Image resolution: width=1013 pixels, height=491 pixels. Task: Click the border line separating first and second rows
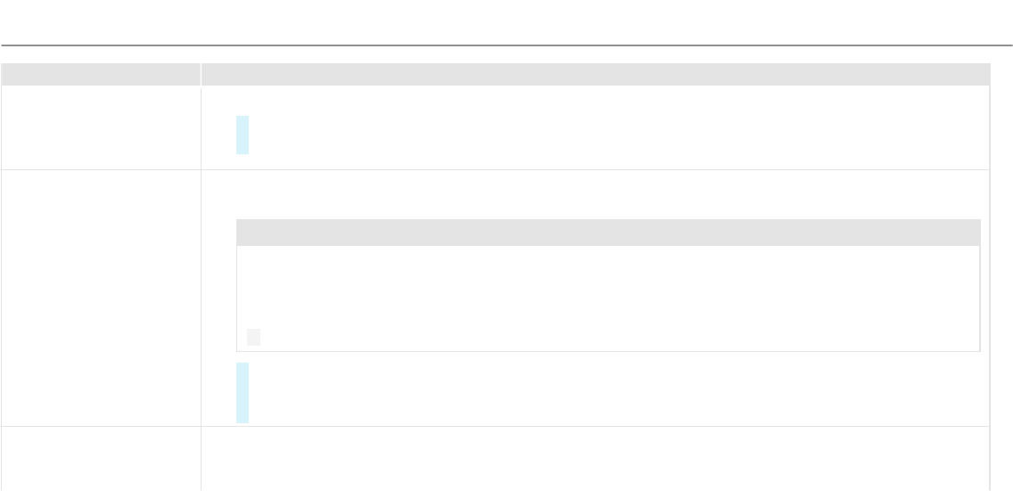point(595,169)
